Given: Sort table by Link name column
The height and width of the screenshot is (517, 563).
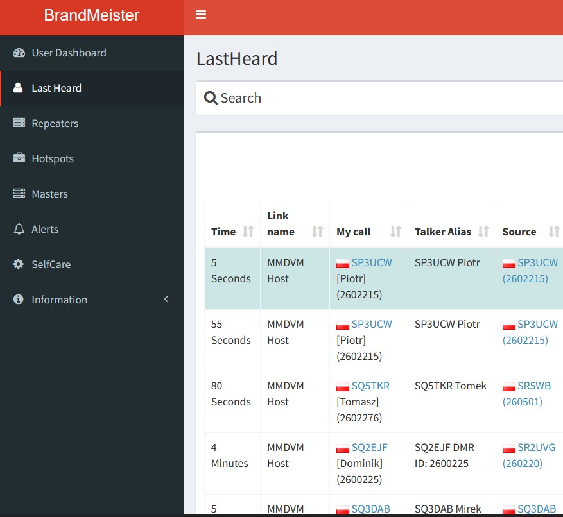Looking at the screenshot, I should [x=317, y=232].
